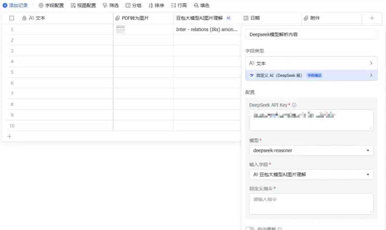
Task: Click the AI badge on 豆包 column header
Action: click(x=228, y=18)
